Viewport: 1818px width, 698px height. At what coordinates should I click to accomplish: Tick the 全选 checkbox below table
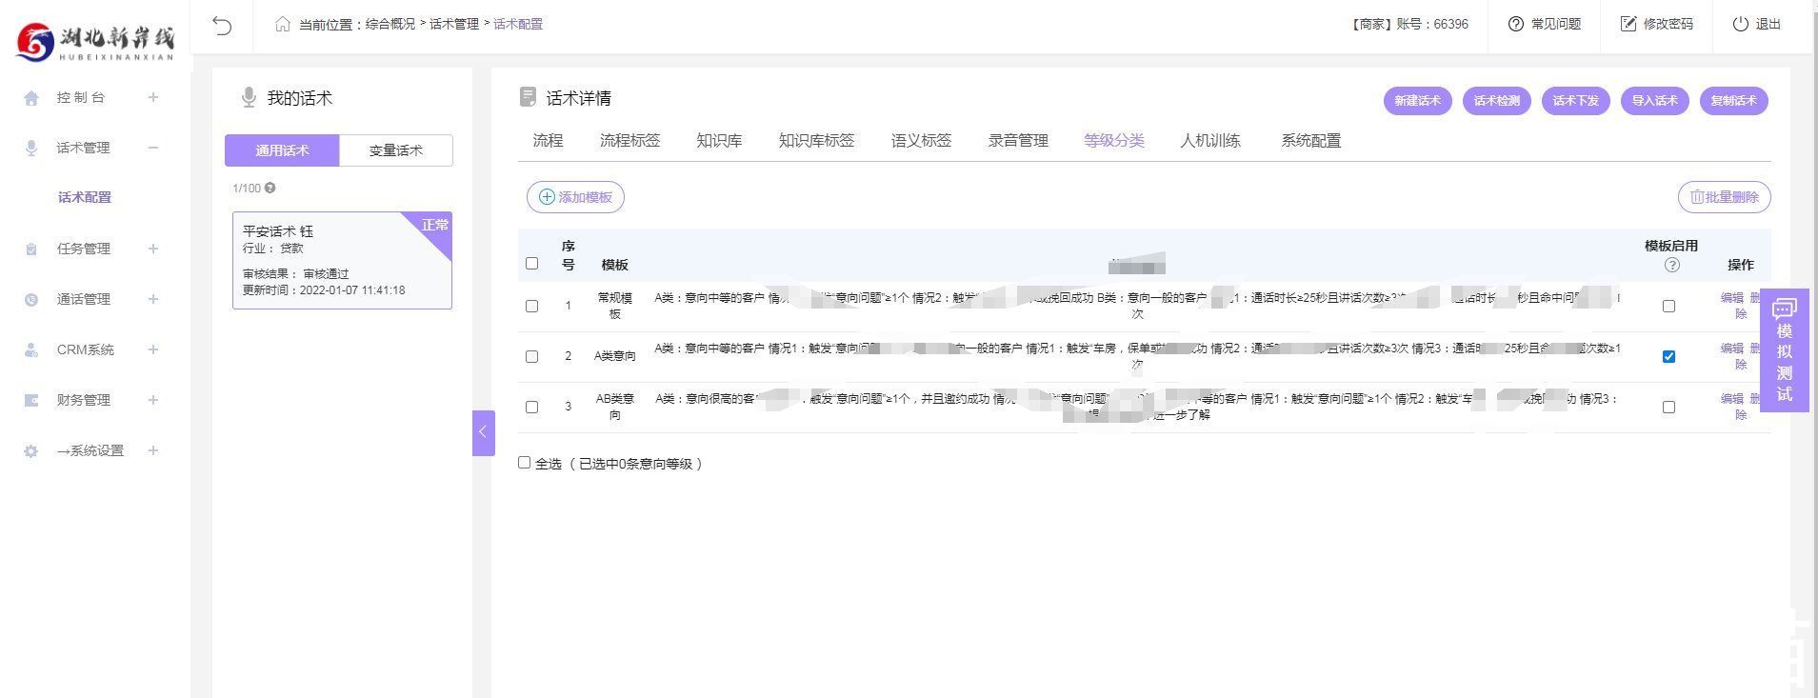[524, 463]
